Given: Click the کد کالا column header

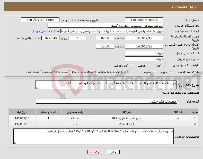Looking at the screenshot, I should coord(178,112).
